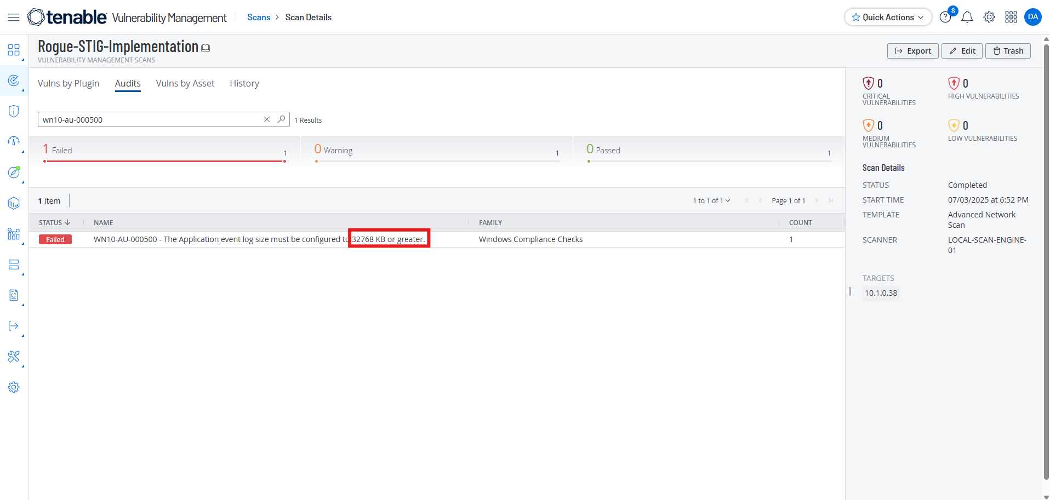Filter by the Failed status bar
This screenshot has height=500, width=1050.
coord(164,151)
